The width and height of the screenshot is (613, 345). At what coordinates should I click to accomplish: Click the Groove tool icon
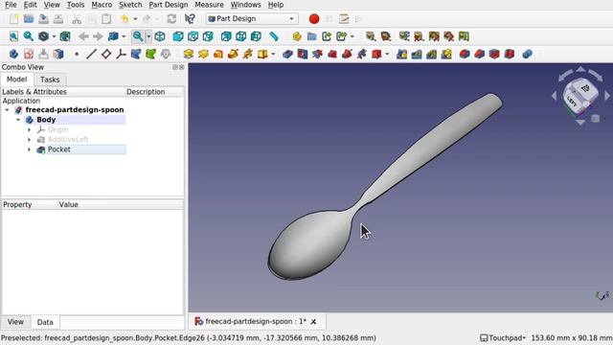[317, 54]
